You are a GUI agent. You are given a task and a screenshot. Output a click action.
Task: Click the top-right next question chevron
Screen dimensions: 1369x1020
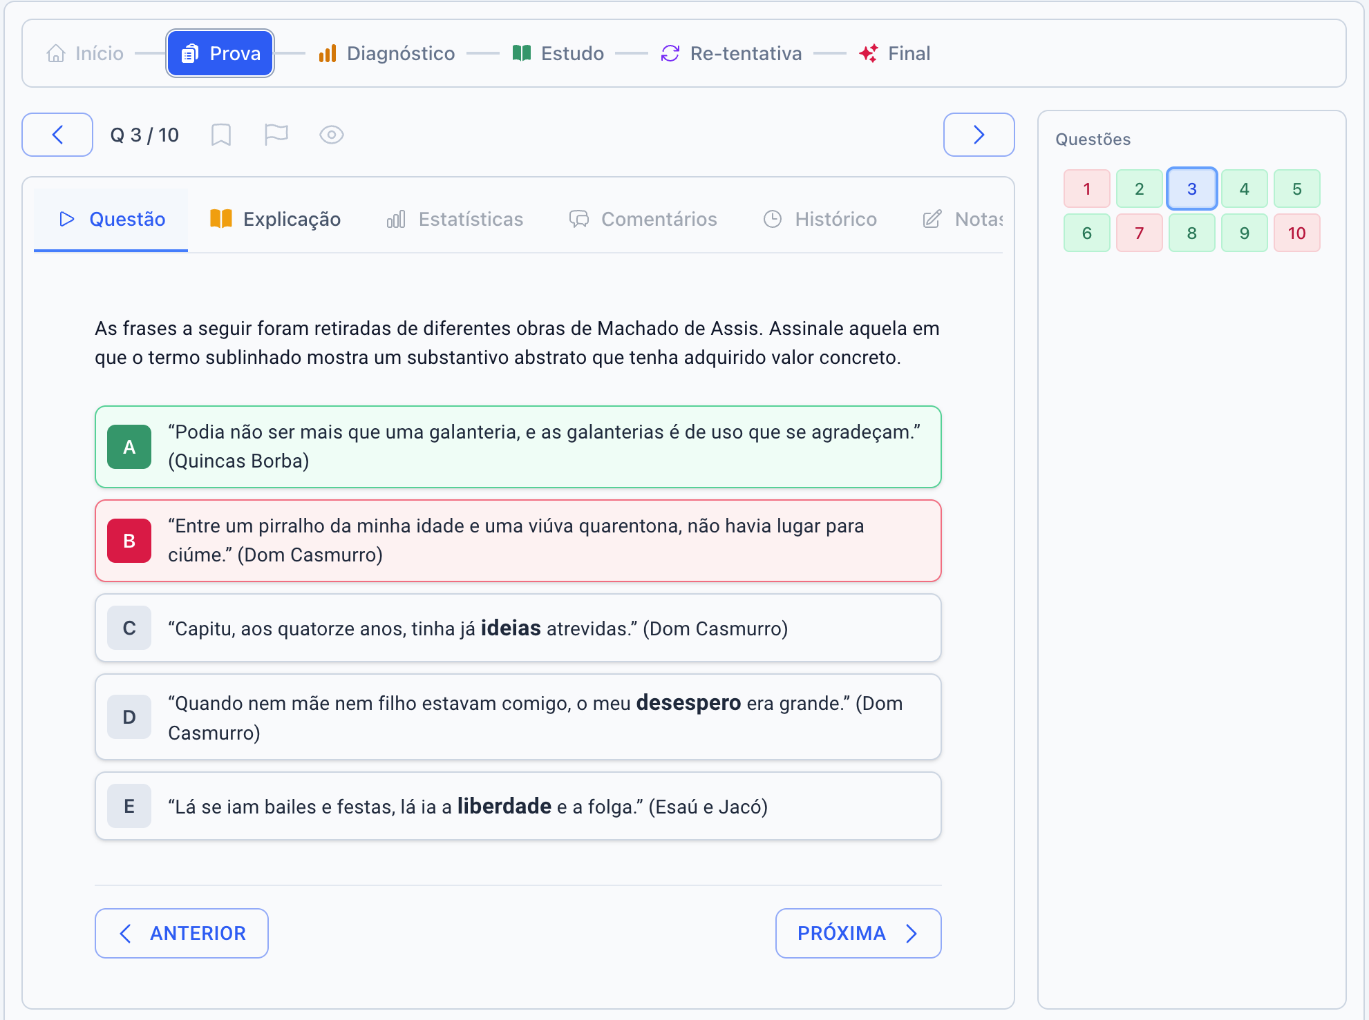tap(979, 135)
